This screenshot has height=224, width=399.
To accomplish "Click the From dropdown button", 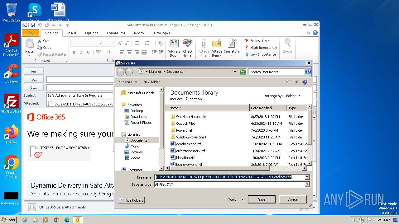I will (33, 71).
